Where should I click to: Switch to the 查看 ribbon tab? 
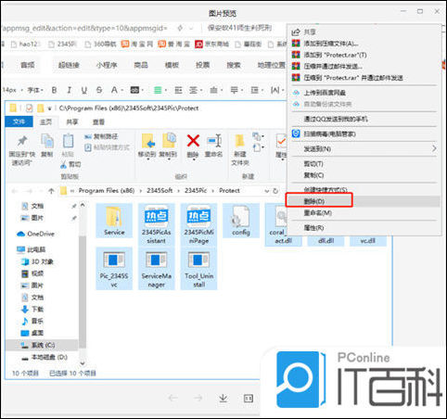point(99,122)
